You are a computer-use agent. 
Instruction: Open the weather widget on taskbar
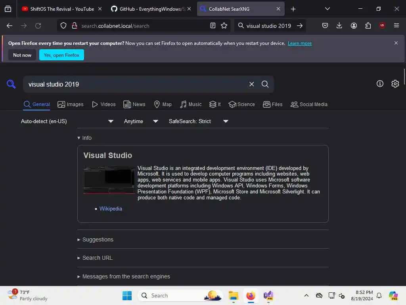[x=27, y=295]
